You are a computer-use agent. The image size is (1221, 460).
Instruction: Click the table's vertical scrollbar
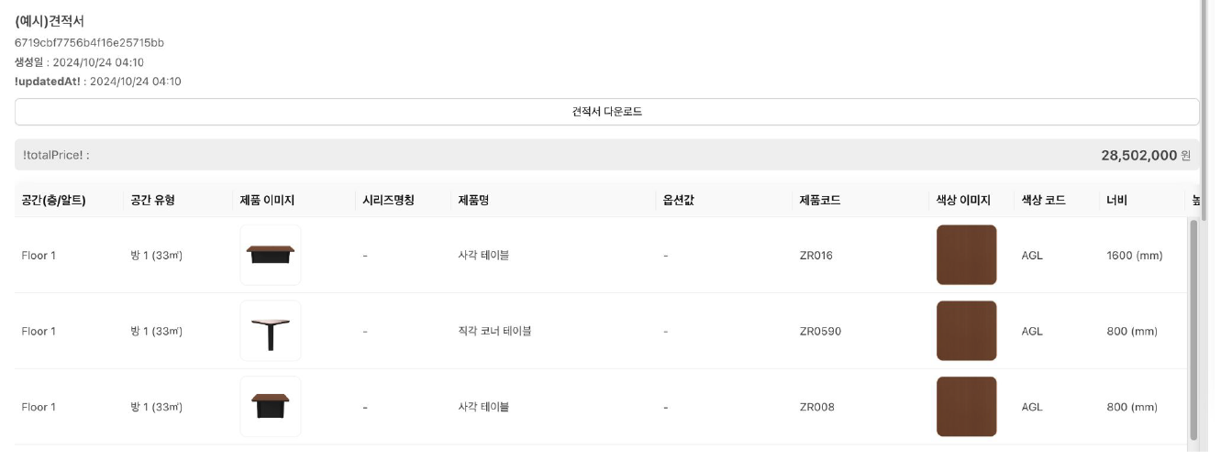1193,330
